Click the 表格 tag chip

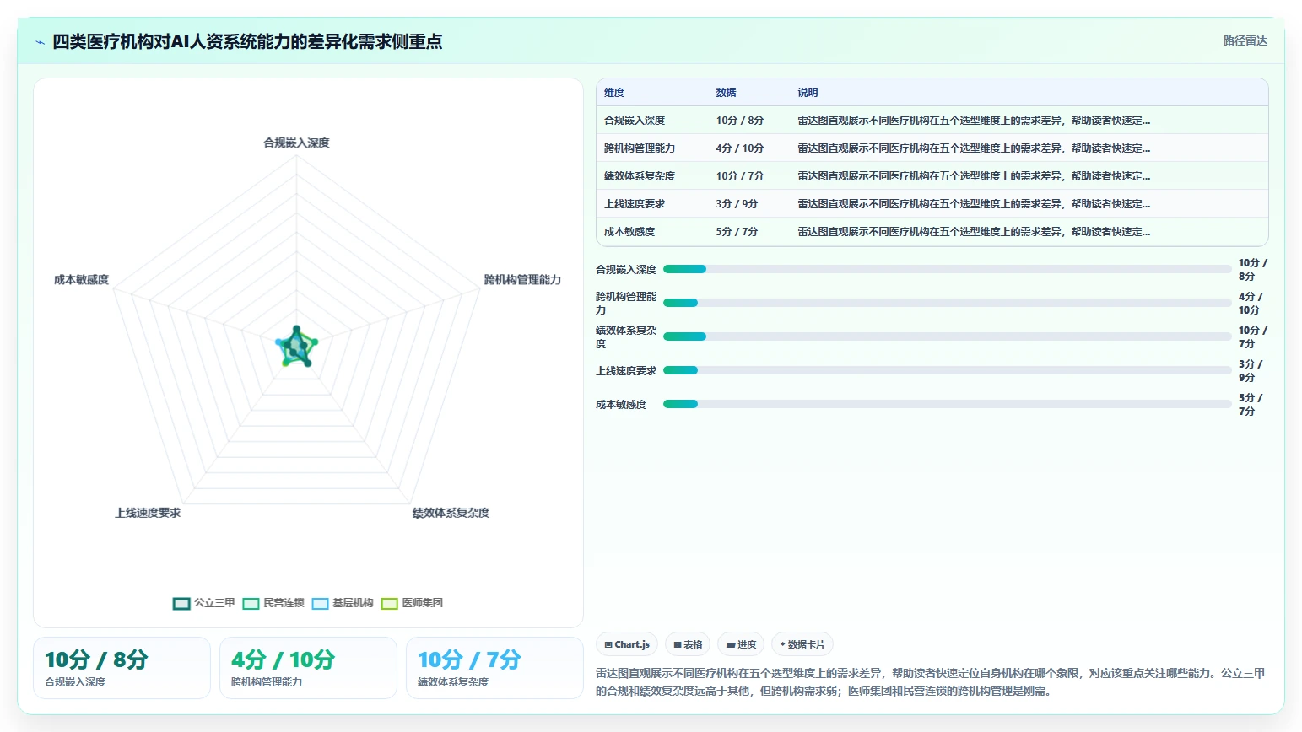point(688,644)
